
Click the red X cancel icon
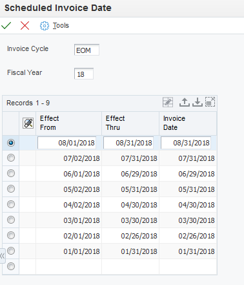pyautogui.click(x=25, y=26)
